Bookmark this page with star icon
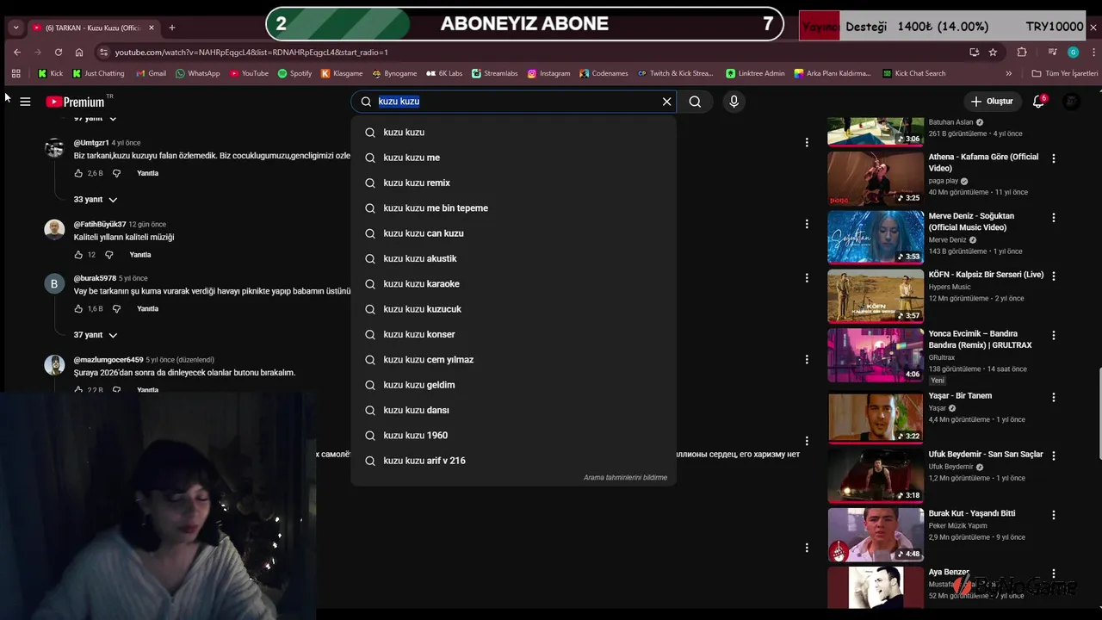This screenshot has width=1102, height=620. pos(993,52)
